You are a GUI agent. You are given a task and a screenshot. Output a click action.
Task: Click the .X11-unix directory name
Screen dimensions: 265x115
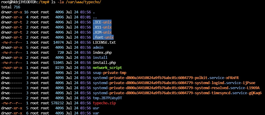tap(102, 27)
